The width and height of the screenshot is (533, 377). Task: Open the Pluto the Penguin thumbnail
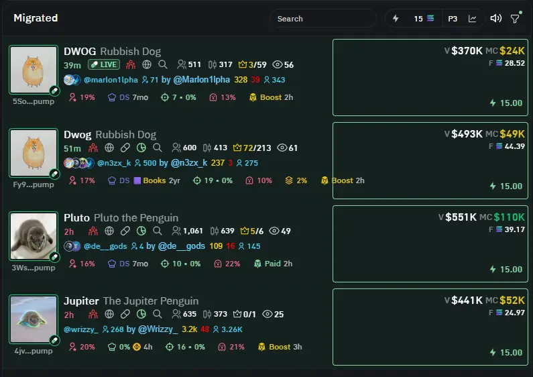pos(34,236)
